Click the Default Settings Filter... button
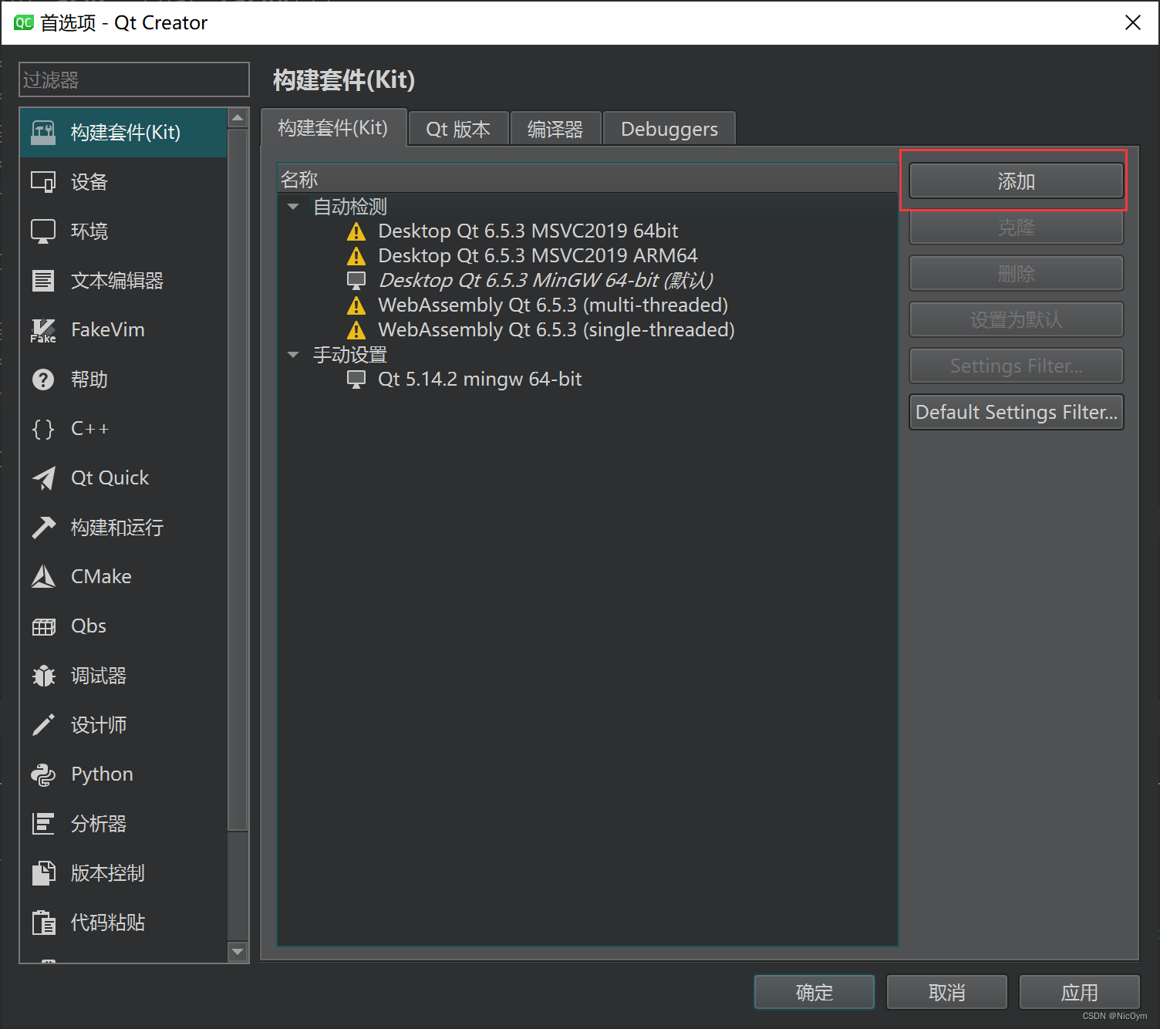The height and width of the screenshot is (1029, 1160). point(1017,412)
